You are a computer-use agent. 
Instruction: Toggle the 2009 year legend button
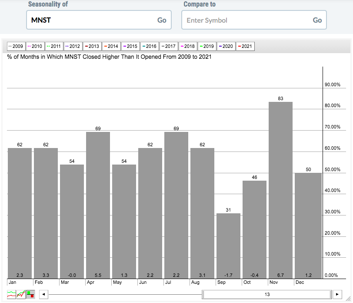point(16,46)
